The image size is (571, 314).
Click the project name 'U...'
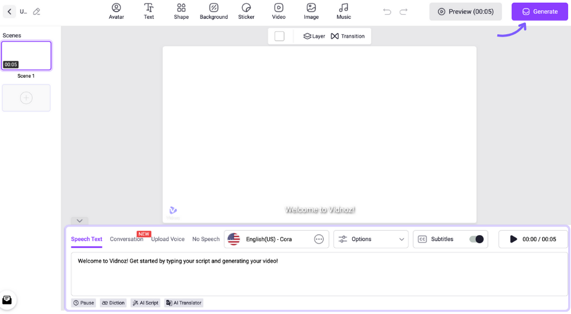[23, 11]
